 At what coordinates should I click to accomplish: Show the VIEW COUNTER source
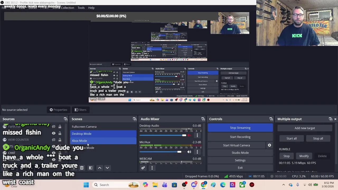pyautogui.click(x=54, y=140)
